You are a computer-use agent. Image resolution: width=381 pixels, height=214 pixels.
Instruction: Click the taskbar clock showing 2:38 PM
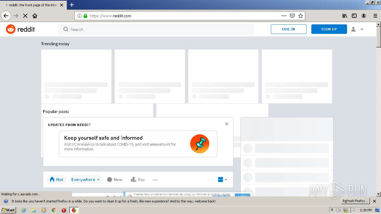tap(366, 210)
